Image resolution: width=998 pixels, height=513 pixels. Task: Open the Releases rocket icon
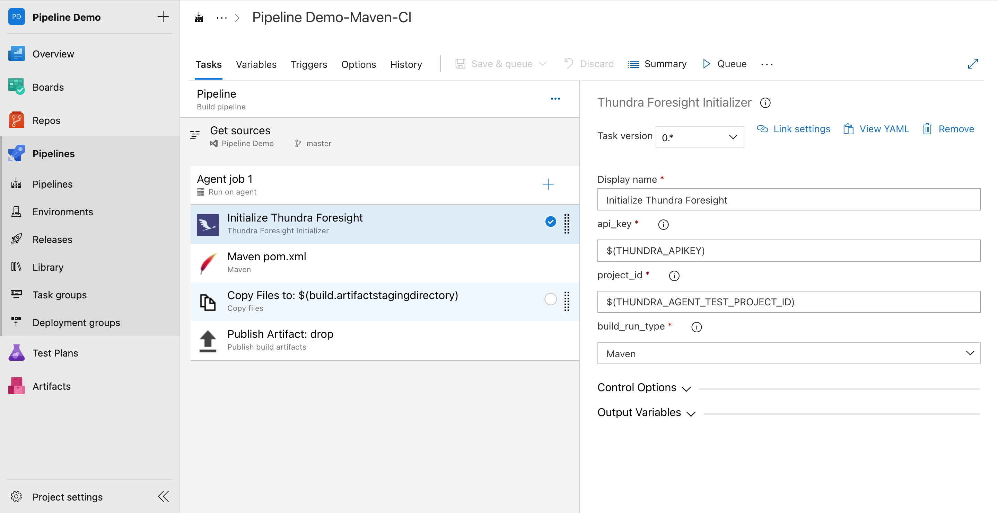(x=16, y=239)
